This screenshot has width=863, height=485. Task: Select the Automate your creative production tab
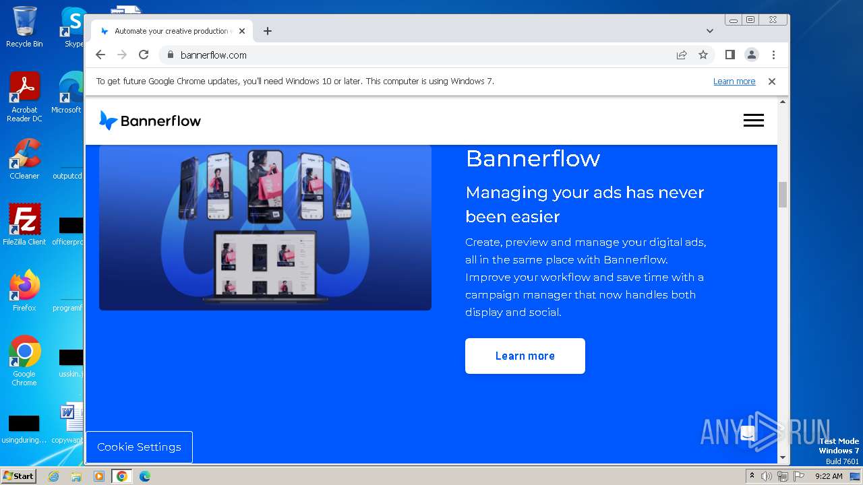172,31
